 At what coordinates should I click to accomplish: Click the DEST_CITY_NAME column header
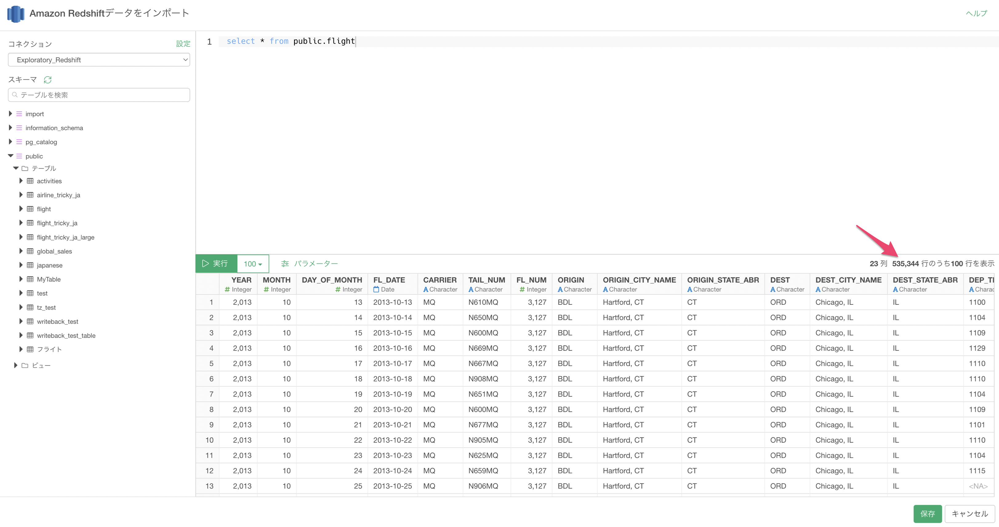click(848, 284)
